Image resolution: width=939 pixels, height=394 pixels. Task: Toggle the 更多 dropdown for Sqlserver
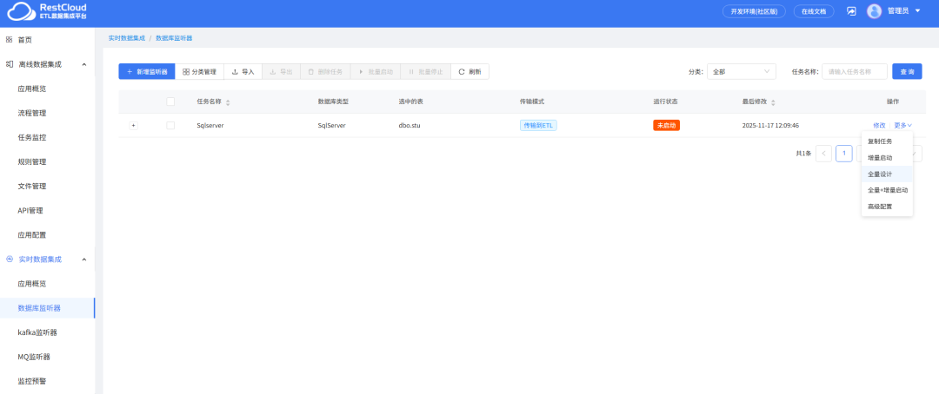[903, 126]
